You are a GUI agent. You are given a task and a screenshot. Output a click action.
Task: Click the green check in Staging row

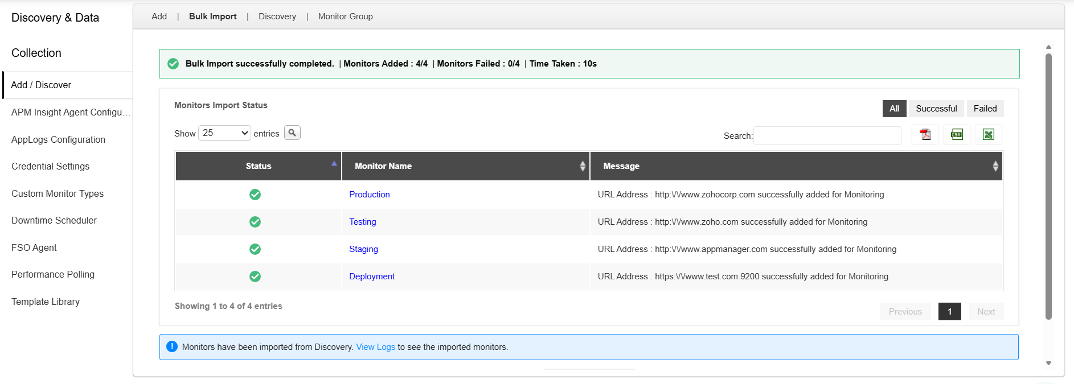coord(255,249)
